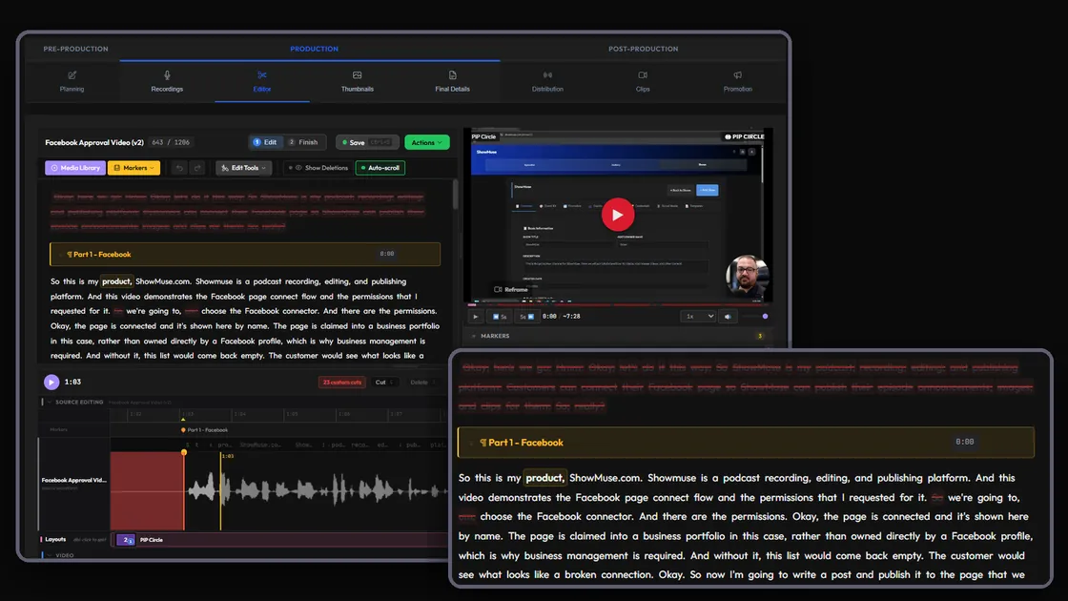Viewport: 1068px width, 601px height.
Task: Click the red preview progress bar
Action: tap(617, 304)
